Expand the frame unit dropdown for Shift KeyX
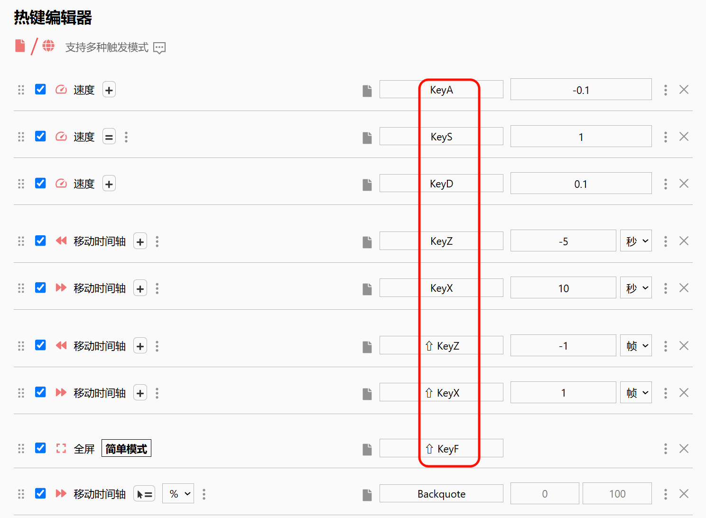The width and height of the screenshot is (706, 518). click(635, 393)
